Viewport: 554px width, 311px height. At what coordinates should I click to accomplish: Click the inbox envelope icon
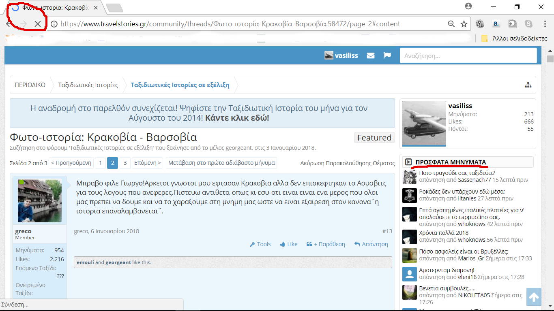370,55
